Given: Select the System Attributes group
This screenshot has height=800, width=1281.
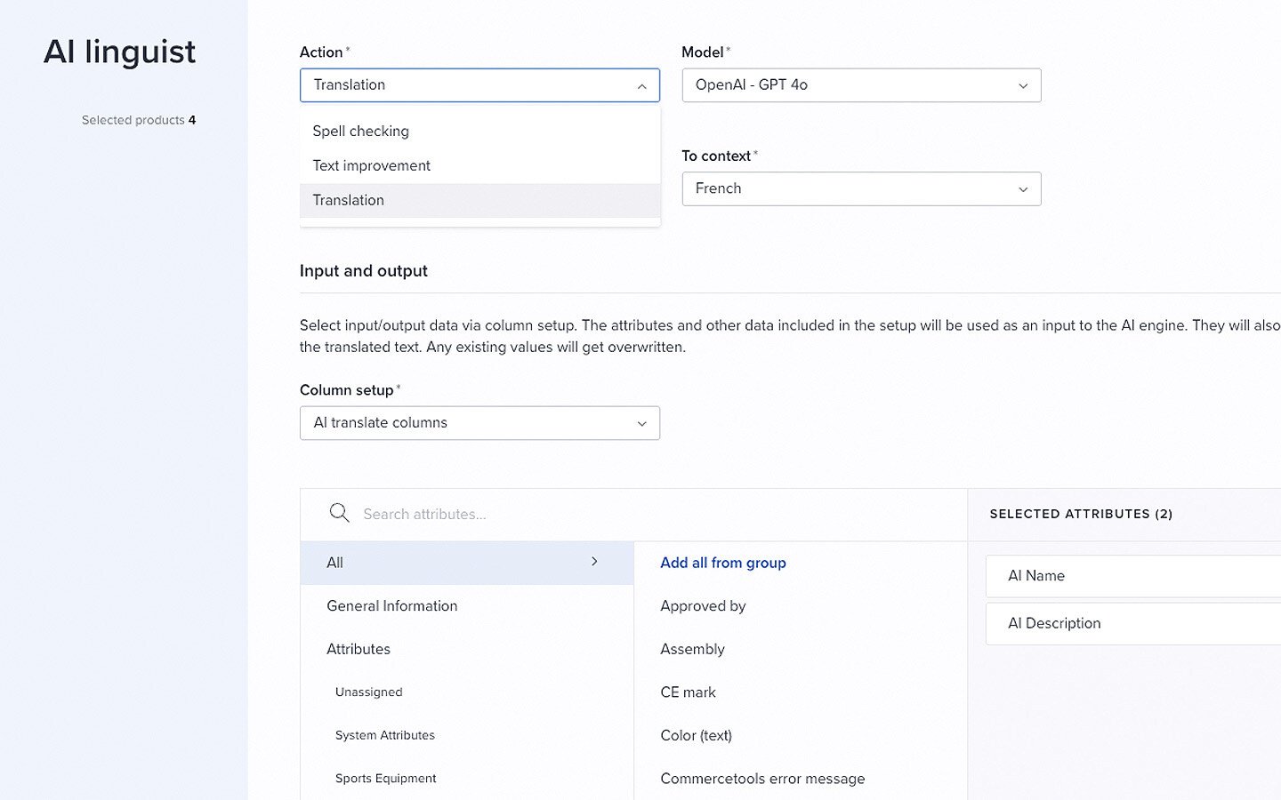Looking at the screenshot, I should pyautogui.click(x=384, y=735).
